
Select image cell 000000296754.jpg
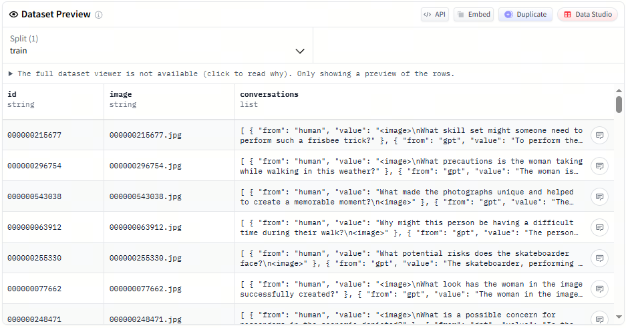pos(169,166)
